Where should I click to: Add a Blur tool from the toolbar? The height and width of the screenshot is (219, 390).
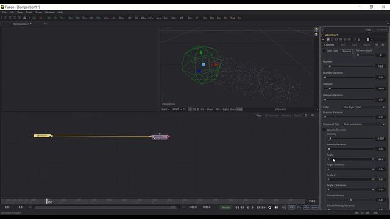[x=121, y=18]
